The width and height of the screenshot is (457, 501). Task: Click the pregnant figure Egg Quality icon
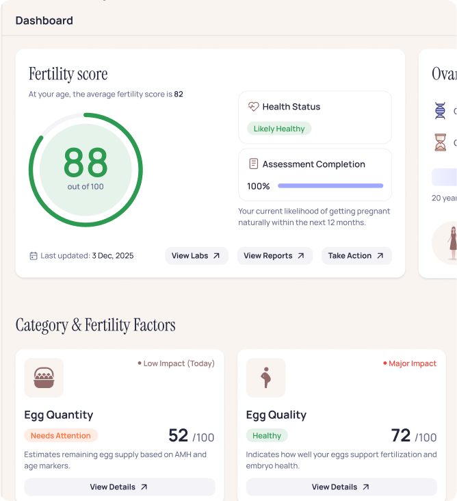click(265, 378)
